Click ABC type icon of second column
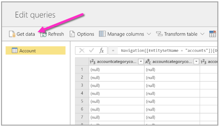 [148, 61]
